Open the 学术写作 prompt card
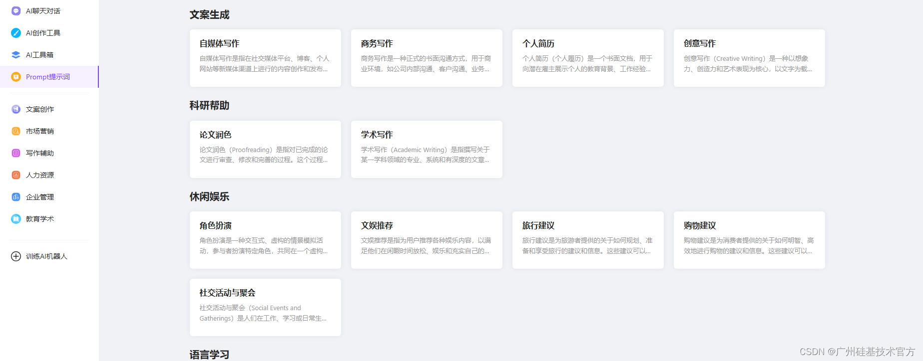The image size is (923, 361). [x=427, y=149]
